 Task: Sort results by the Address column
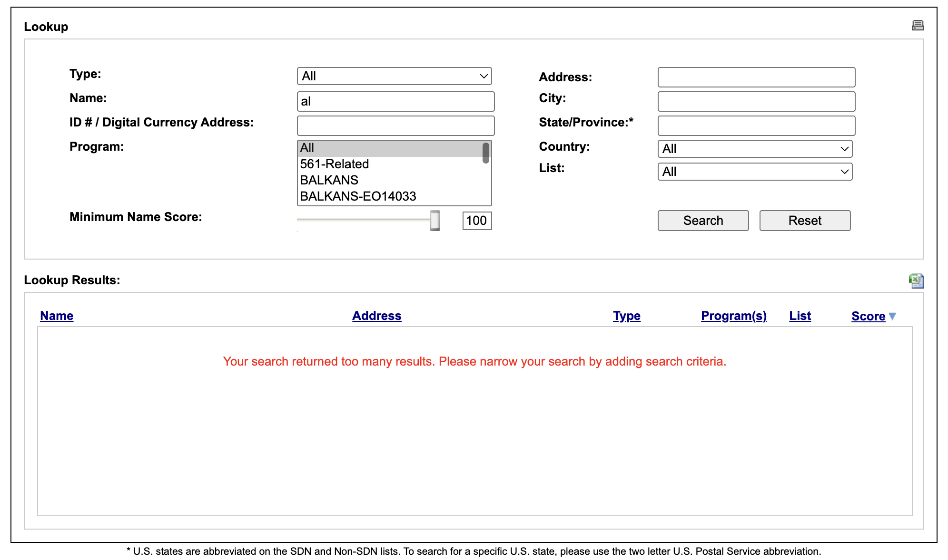click(x=376, y=316)
